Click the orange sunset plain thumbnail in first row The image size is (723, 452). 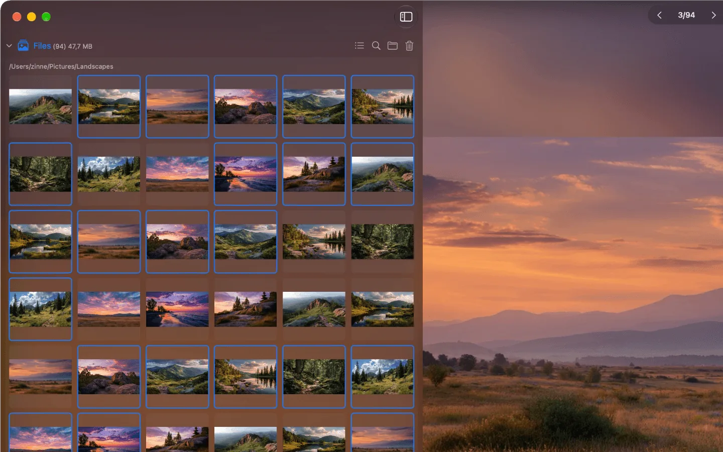[177, 106]
